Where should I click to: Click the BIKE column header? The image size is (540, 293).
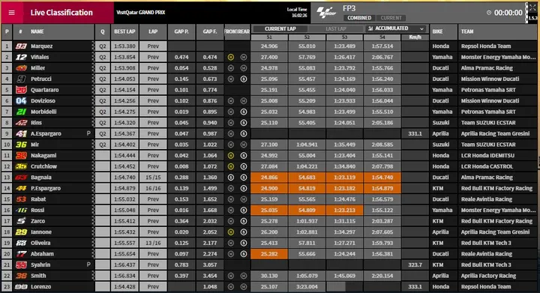coord(437,31)
